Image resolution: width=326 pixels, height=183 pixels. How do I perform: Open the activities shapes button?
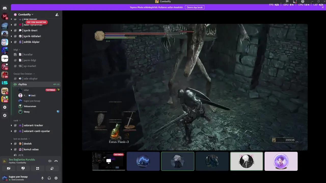pos(37,168)
